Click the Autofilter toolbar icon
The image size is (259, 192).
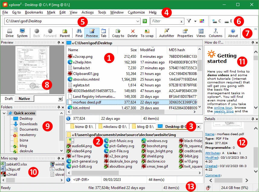(x=167, y=33)
